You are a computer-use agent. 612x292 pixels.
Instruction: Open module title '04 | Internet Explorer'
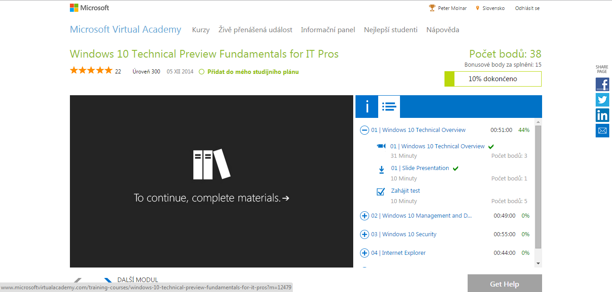click(398, 253)
